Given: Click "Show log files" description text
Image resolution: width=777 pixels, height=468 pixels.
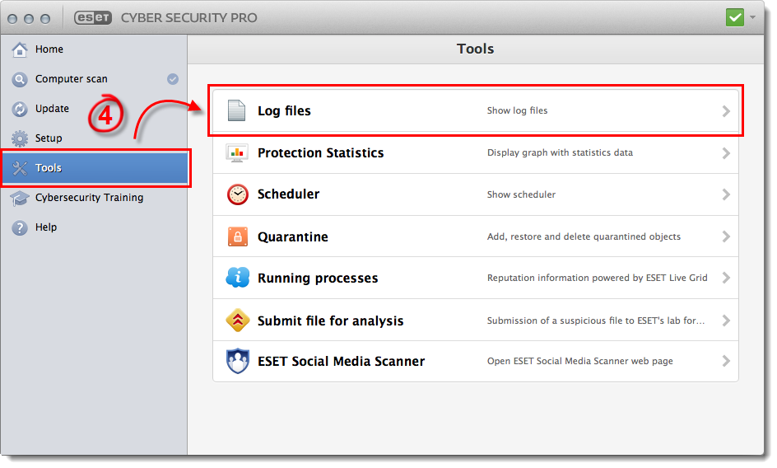Looking at the screenshot, I should coord(517,110).
